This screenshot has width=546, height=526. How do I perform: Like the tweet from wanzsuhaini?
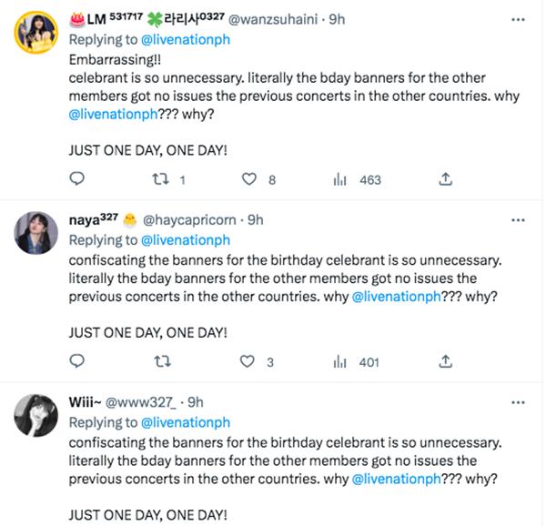248,179
